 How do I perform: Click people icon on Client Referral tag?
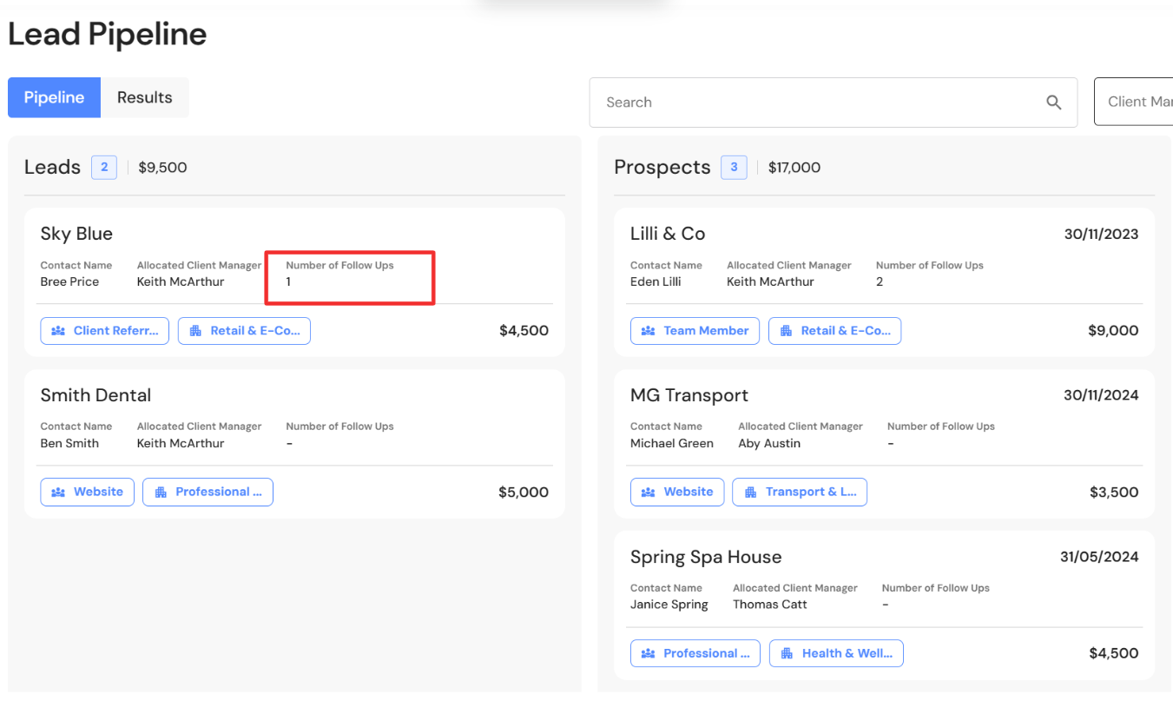tap(58, 331)
